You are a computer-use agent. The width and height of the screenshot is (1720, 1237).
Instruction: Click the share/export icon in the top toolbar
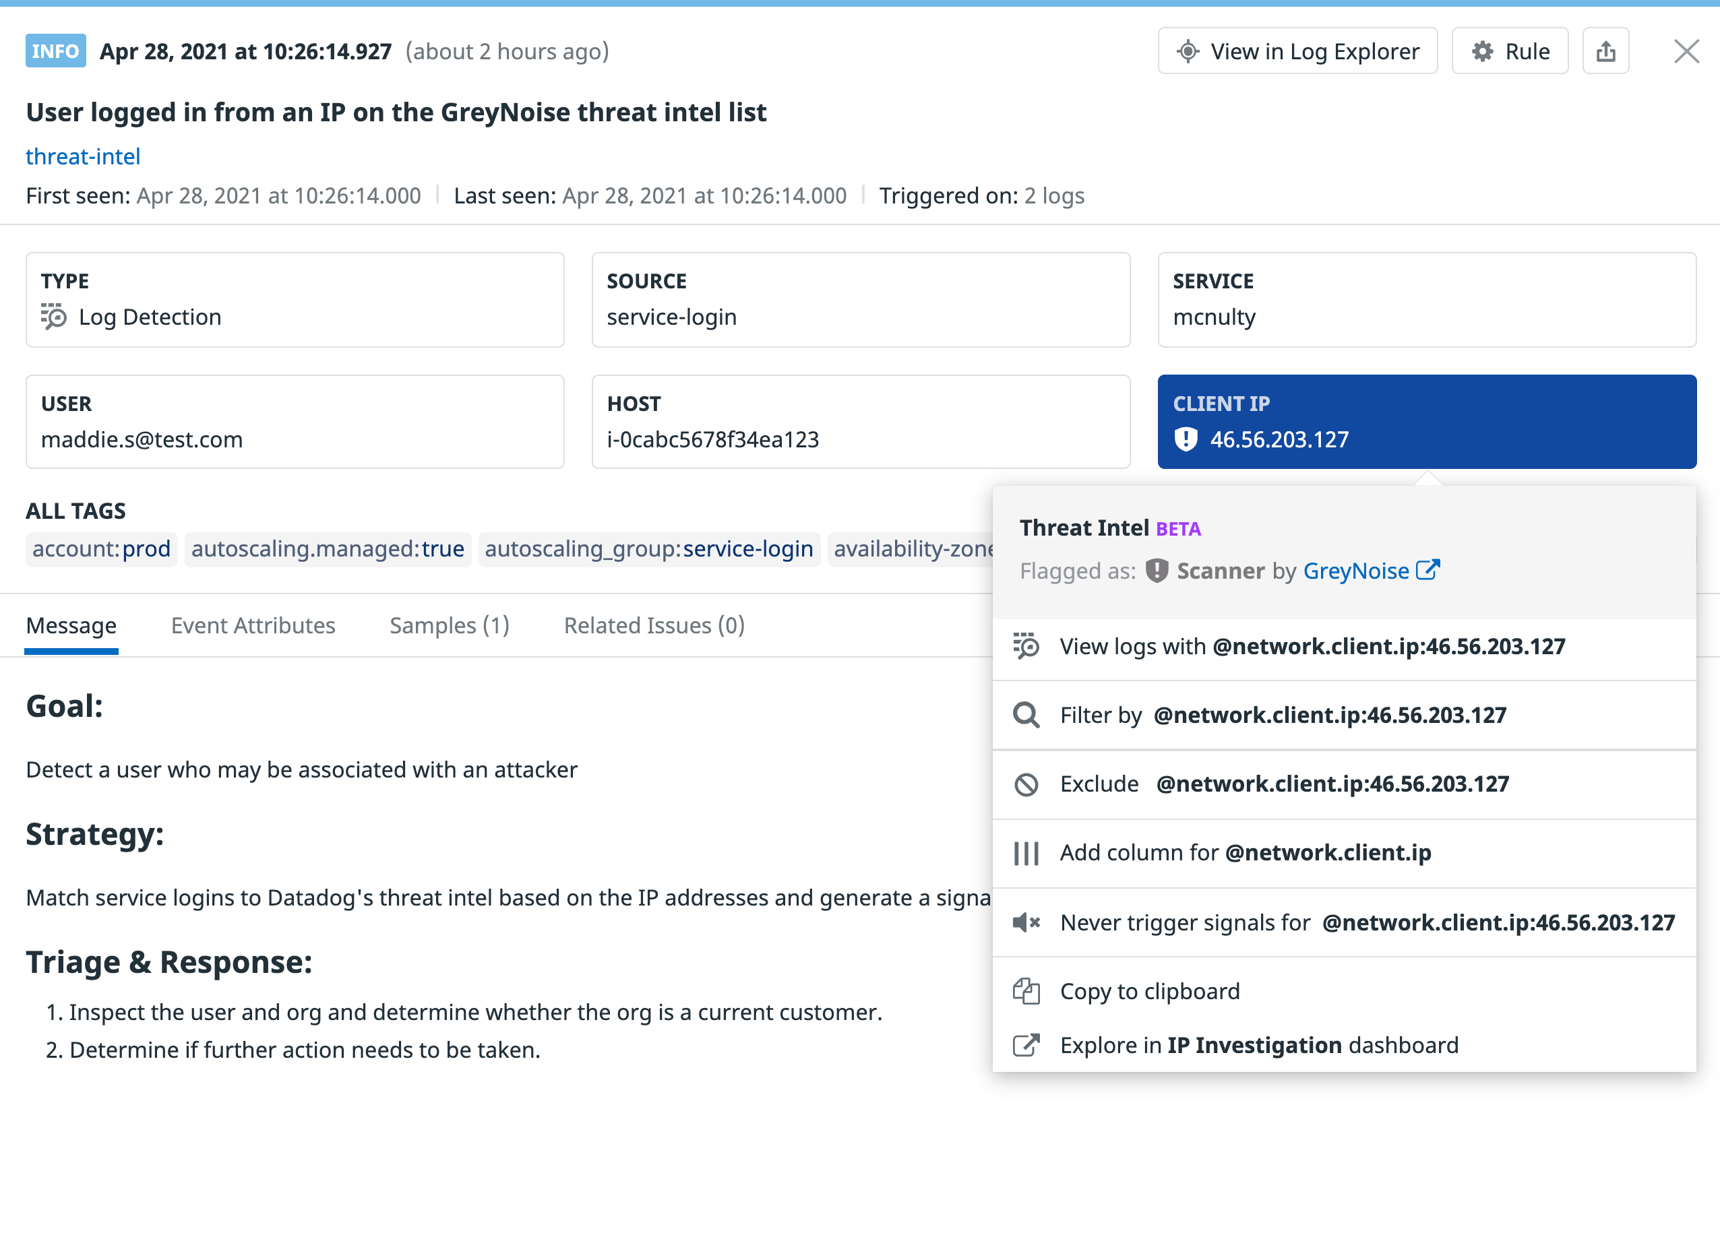click(1605, 50)
